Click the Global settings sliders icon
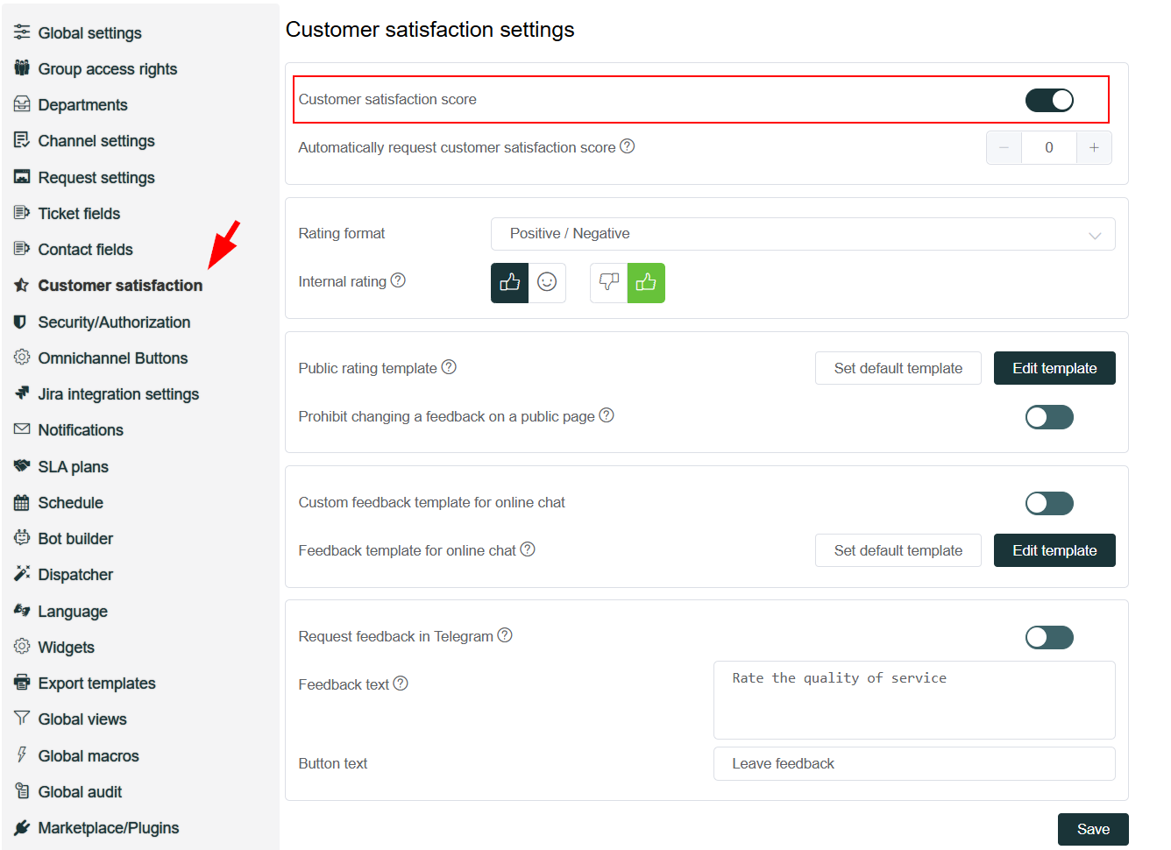Viewport: 1171px width, 850px height. (x=22, y=32)
